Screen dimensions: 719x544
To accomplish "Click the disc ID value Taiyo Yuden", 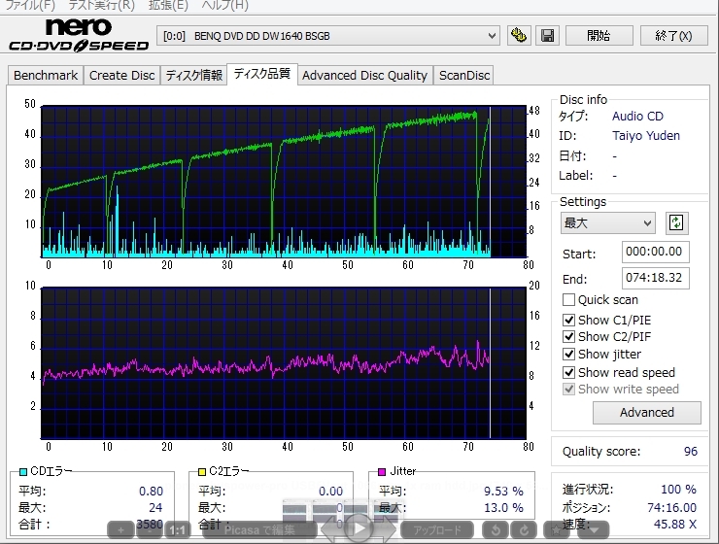I will coord(646,136).
